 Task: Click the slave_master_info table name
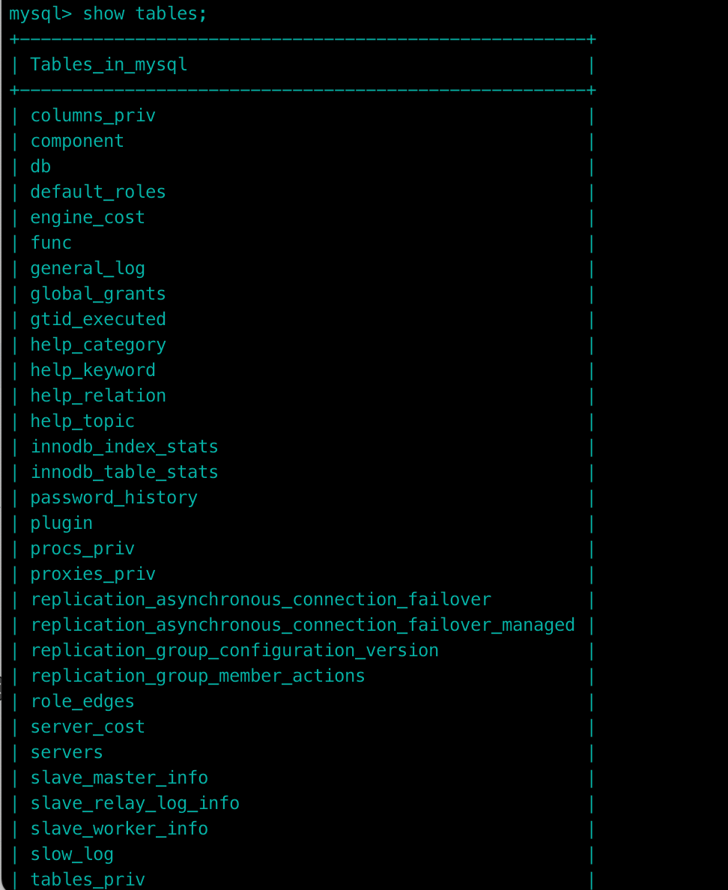pyautogui.click(x=119, y=778)
